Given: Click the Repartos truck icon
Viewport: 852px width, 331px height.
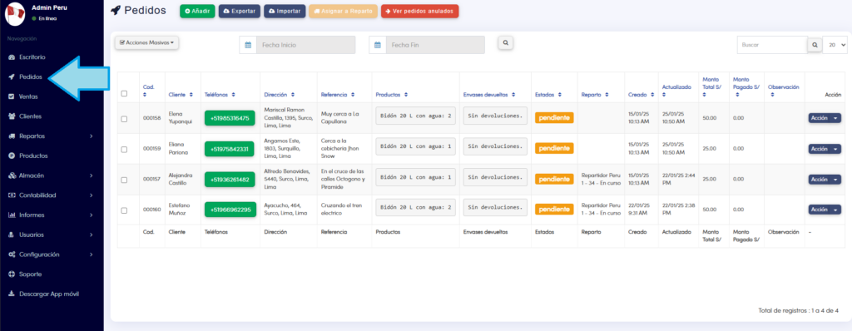Looking at the screenshot, I should (x=12, y=136).
